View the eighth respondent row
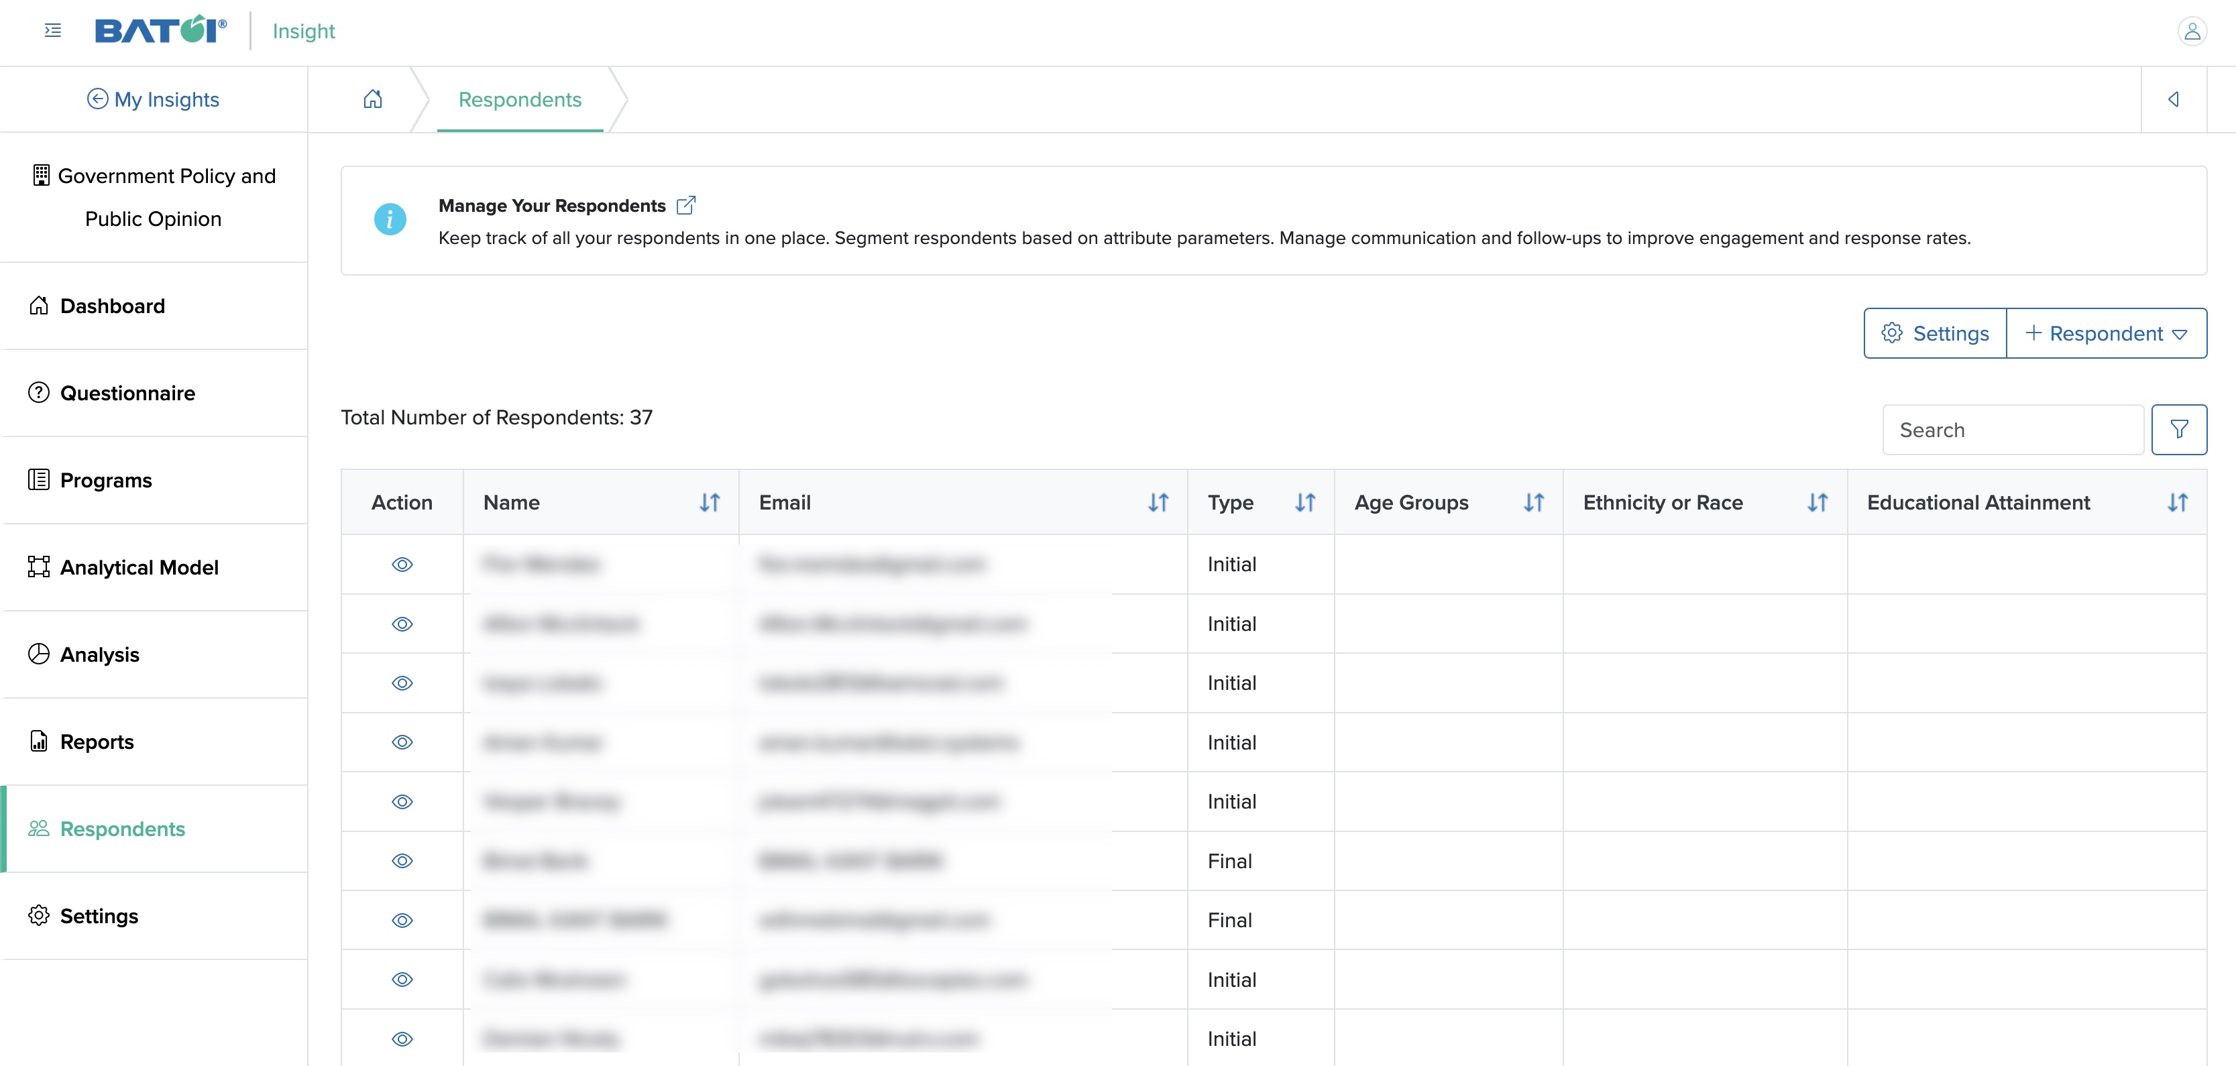The height and width of the screenshot is (1066, 2236). point(402,980)
